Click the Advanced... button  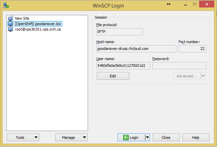[x=187, y=76]
